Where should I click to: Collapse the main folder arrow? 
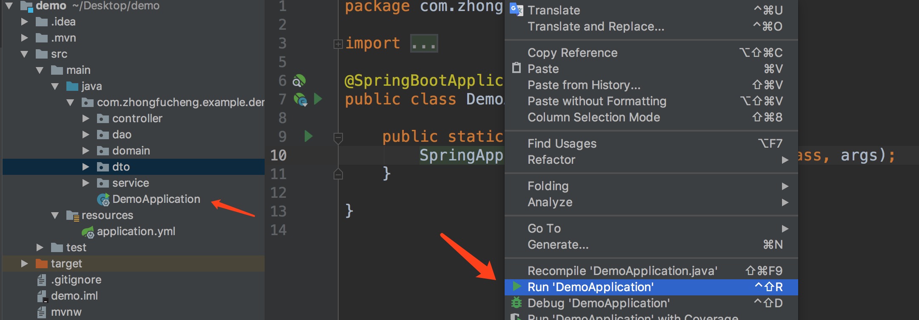click(x=40, y=70)
